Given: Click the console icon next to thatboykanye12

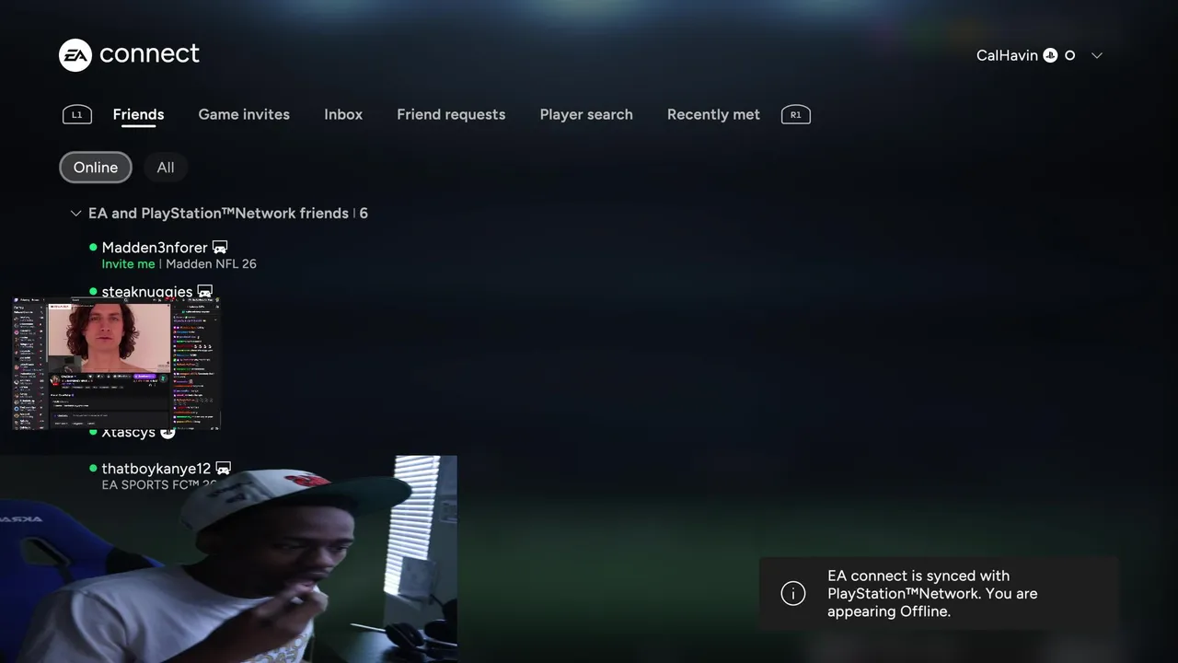Looking at the screenshot, I should coord(223,469).
